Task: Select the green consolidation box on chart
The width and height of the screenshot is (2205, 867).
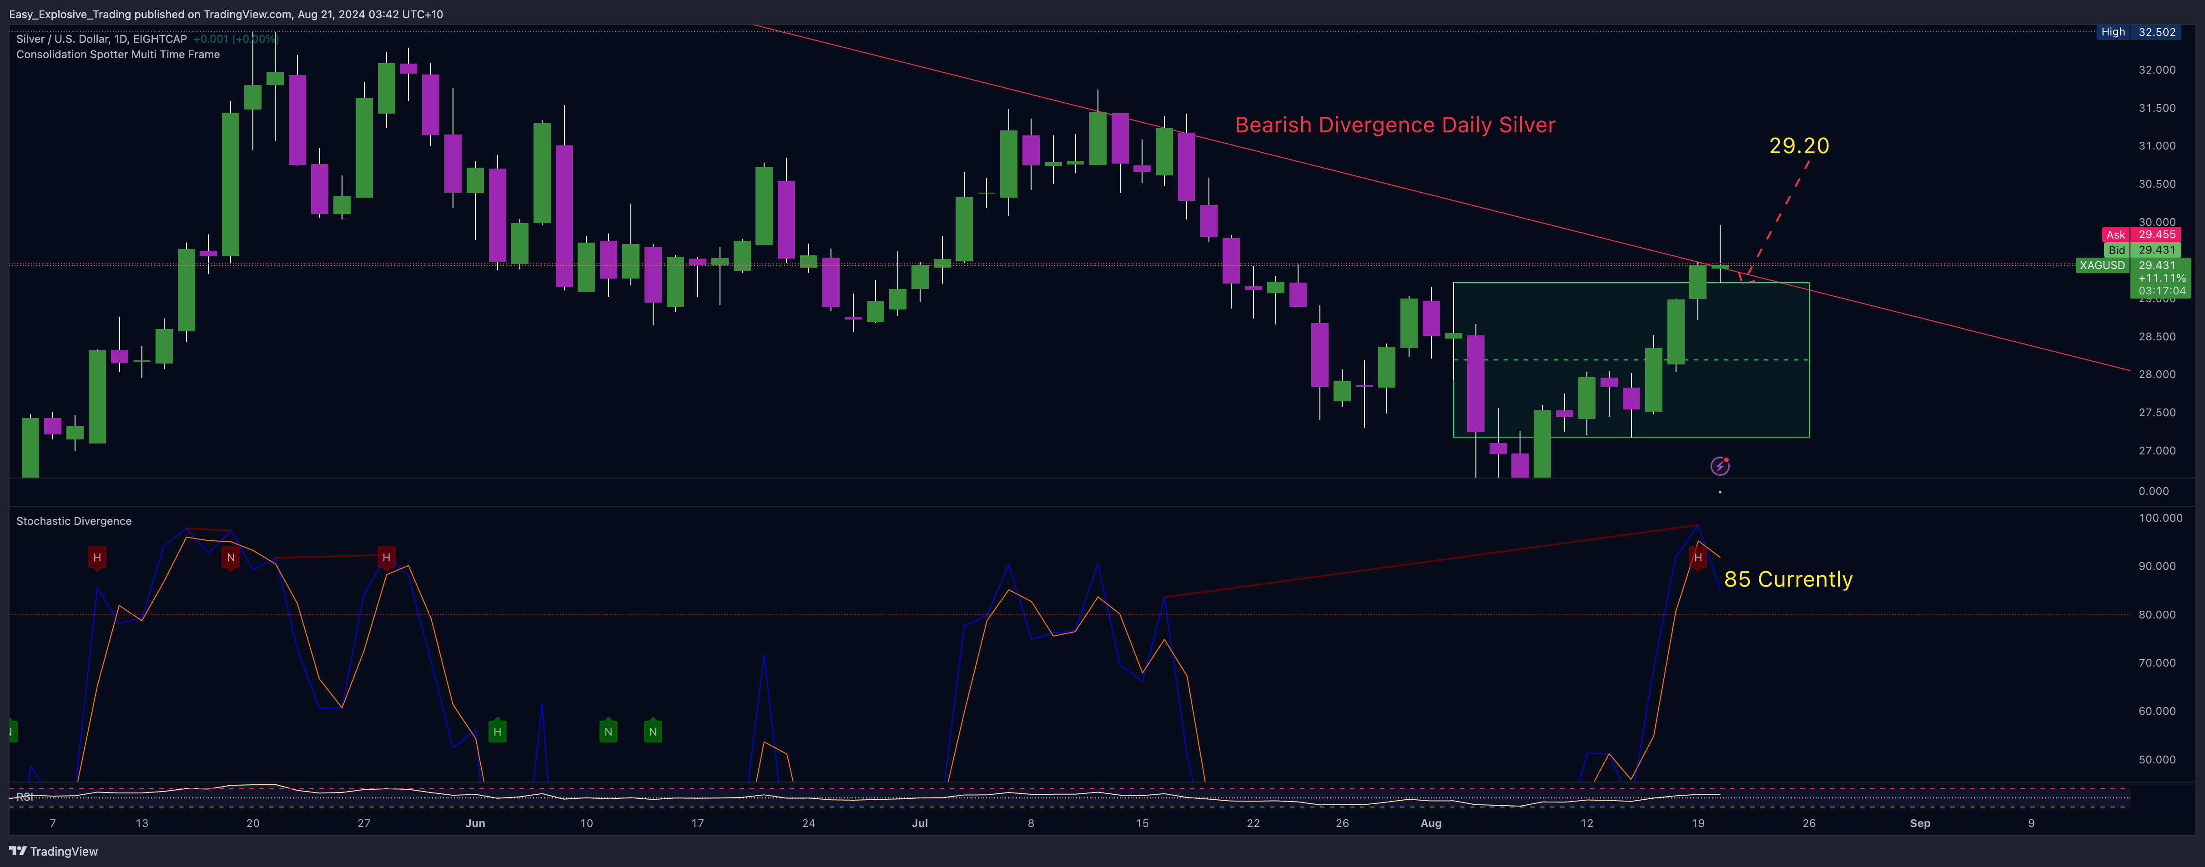Action: [x=1631, y=360]
